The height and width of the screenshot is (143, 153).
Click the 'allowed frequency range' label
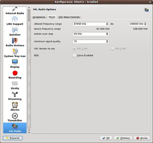click(48, 24)
